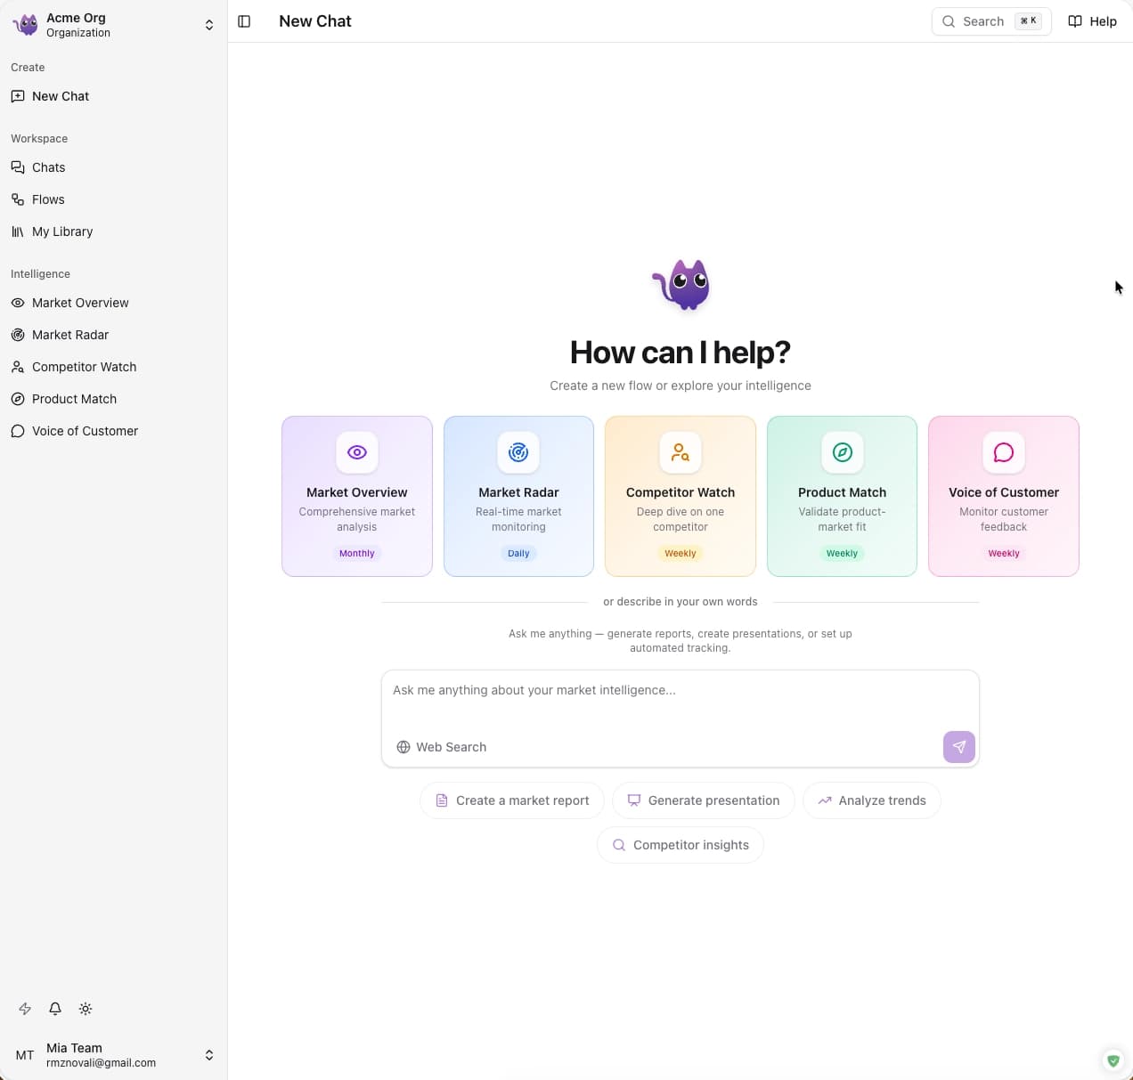Screen dimensions: 1133x1080
Task: Open Chats from the Workspace menu
Action: pyautogui.click(x=47, y=167)
